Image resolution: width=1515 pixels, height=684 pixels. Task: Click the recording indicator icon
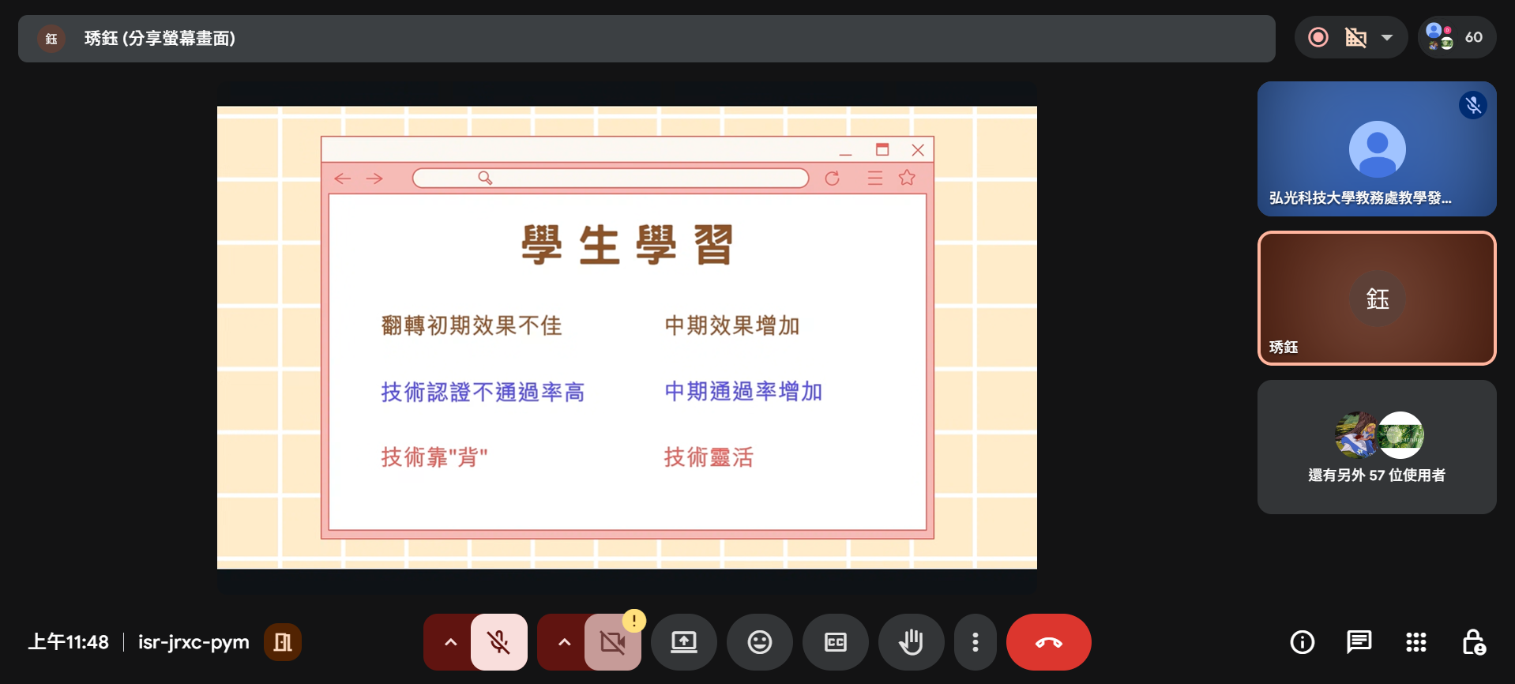click(x=1318, y=37)
